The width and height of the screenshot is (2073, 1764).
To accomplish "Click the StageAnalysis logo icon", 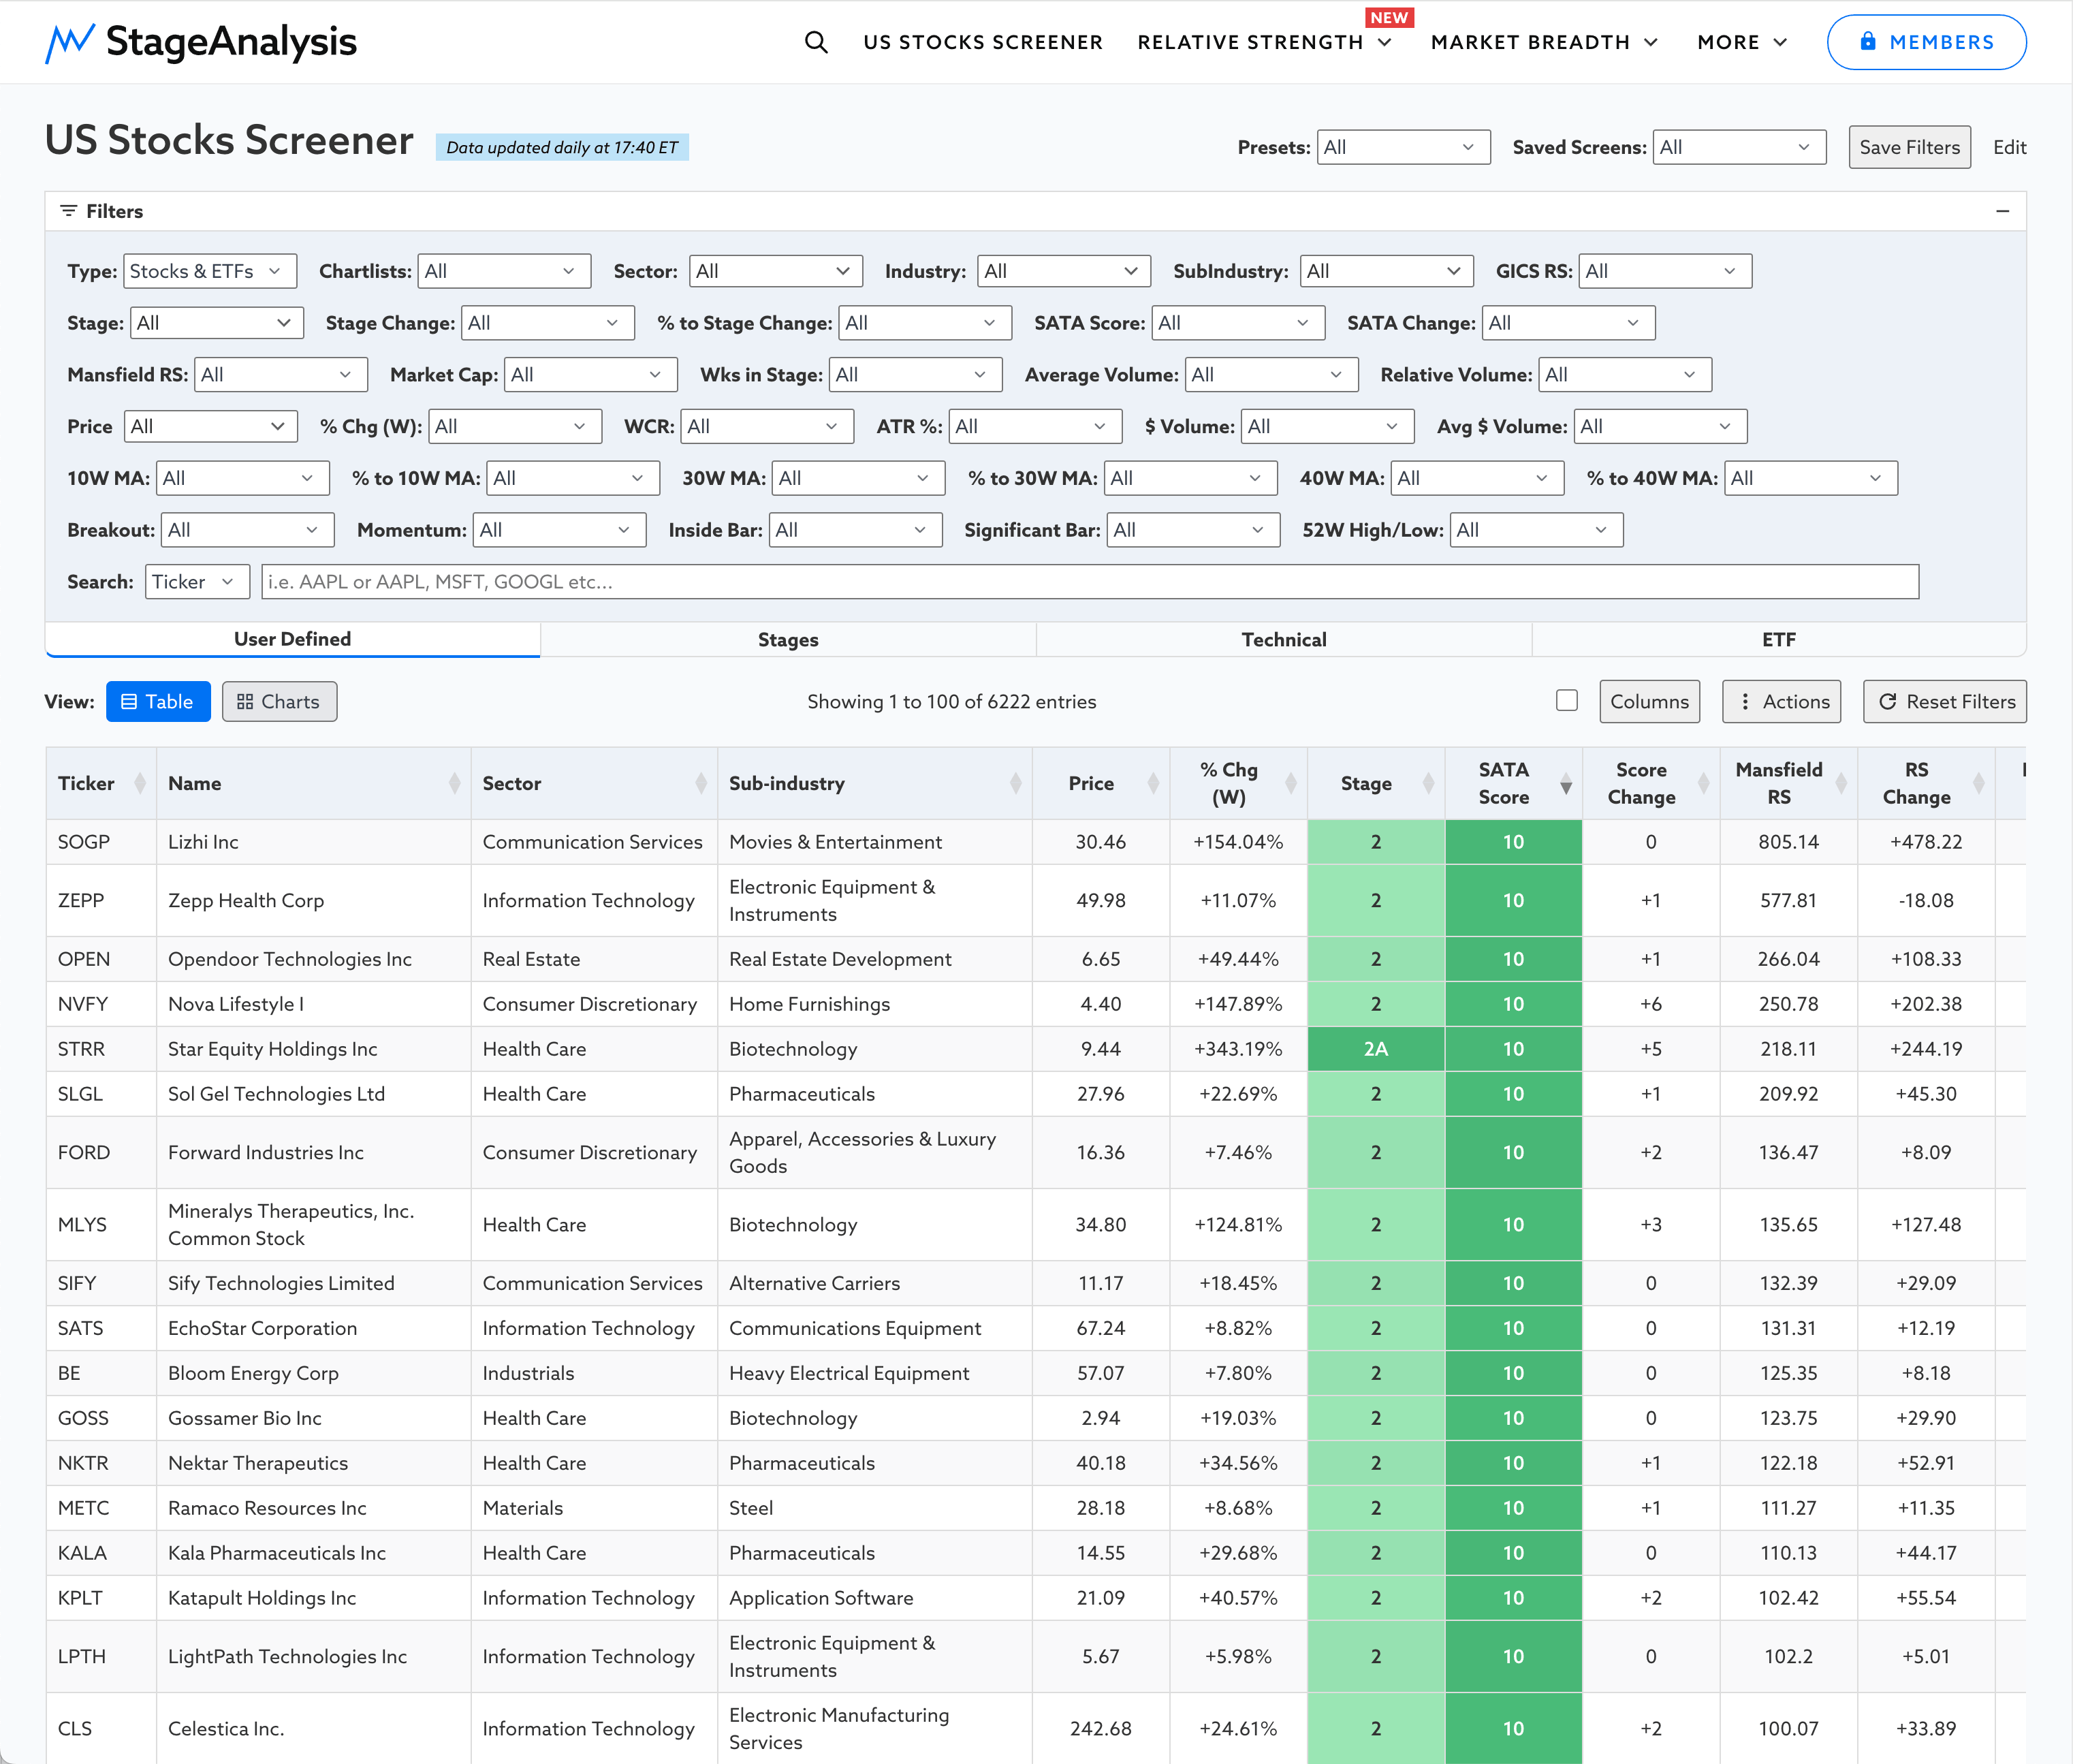I will click(70, 42).
